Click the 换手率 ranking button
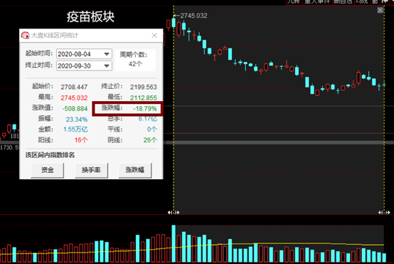 click(91, 170)
